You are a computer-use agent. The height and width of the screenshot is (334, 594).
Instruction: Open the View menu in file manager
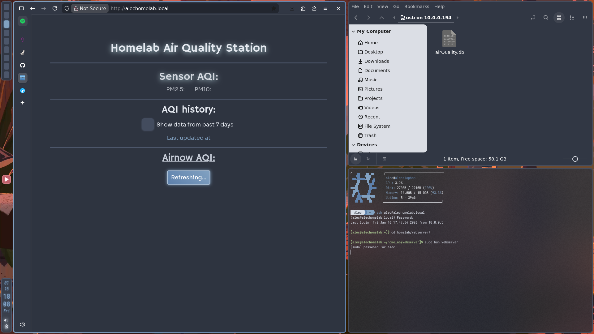(x=382, y=6)
